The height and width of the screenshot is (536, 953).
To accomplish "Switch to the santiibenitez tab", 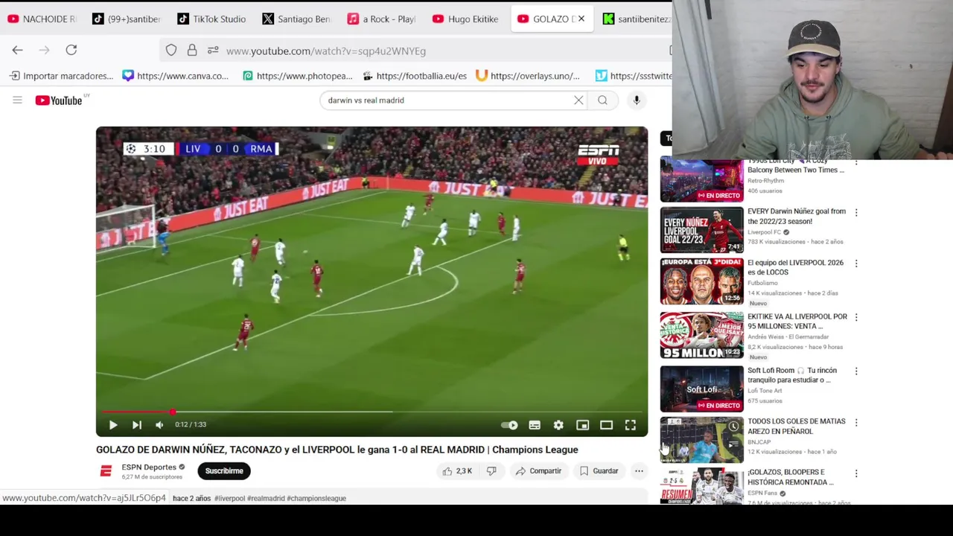I will [637, 19].
